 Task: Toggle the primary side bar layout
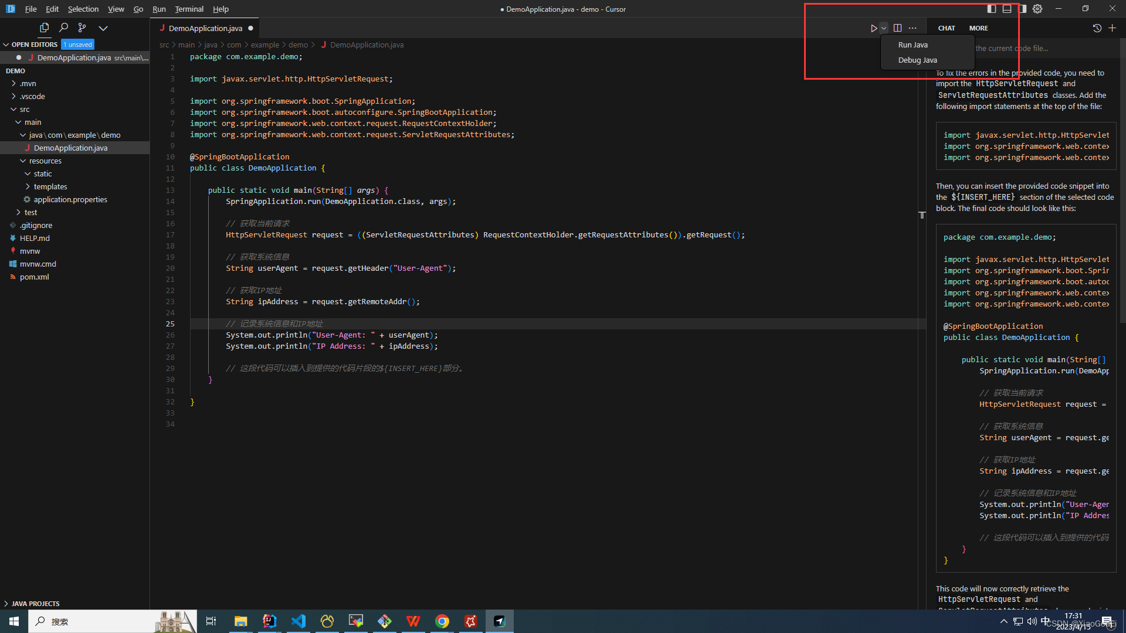click(992, 9)
